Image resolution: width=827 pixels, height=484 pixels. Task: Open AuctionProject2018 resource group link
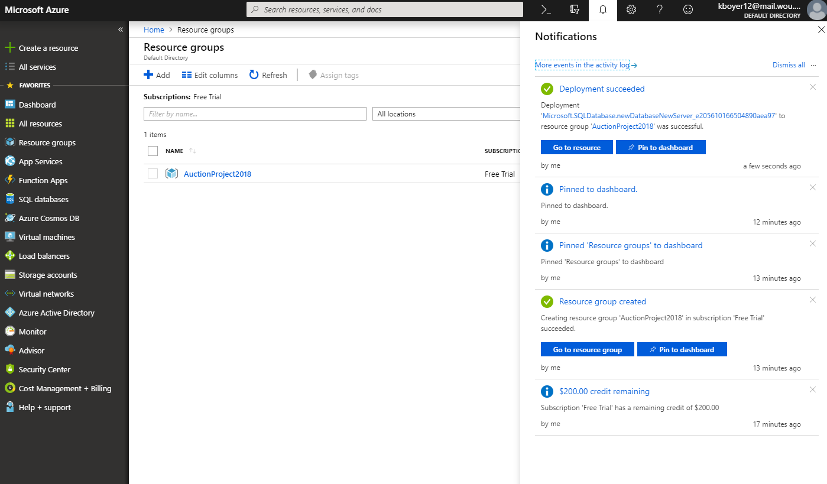pyautogui.click(x=218, y=174)
